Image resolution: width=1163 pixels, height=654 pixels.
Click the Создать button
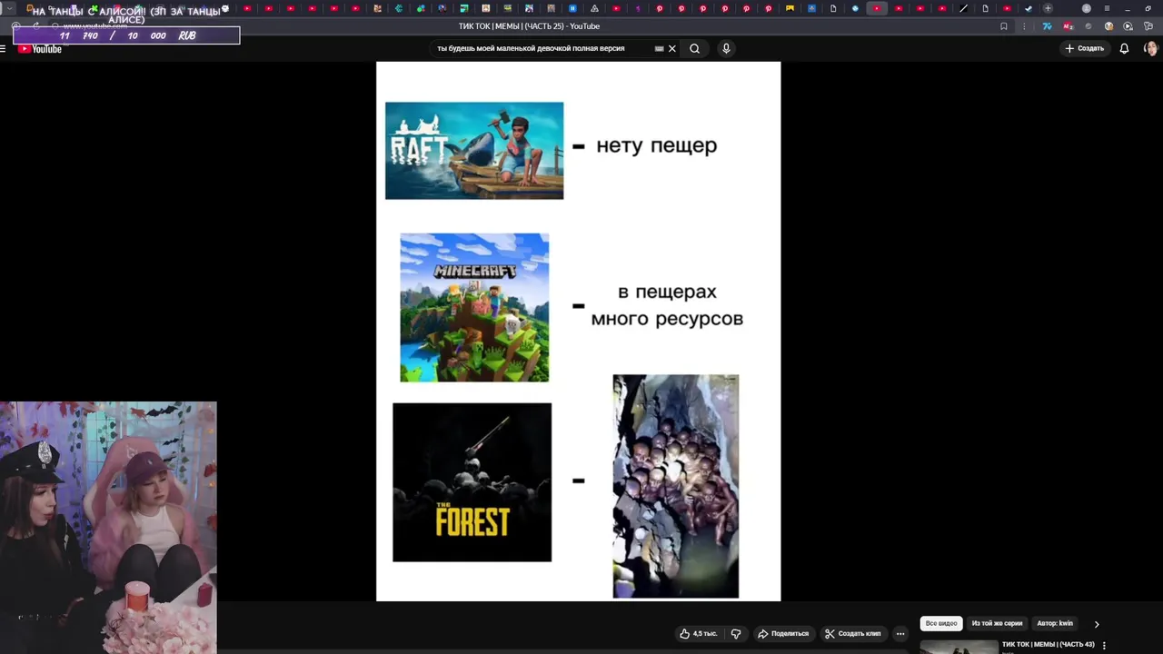tap(1085, 48)
